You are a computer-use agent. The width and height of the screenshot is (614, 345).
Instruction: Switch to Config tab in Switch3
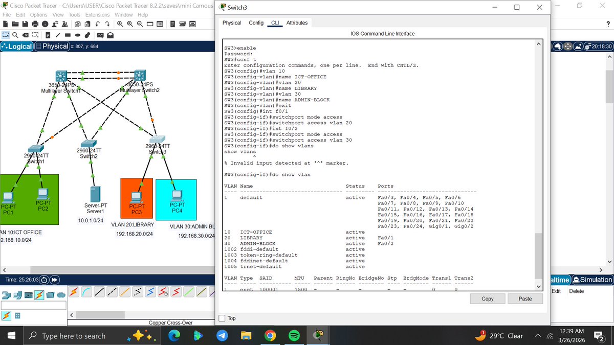point(256,23)
